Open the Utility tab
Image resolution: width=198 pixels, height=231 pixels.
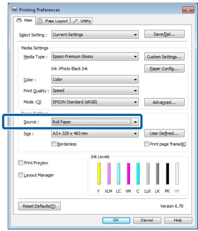[x=81, y=21]
